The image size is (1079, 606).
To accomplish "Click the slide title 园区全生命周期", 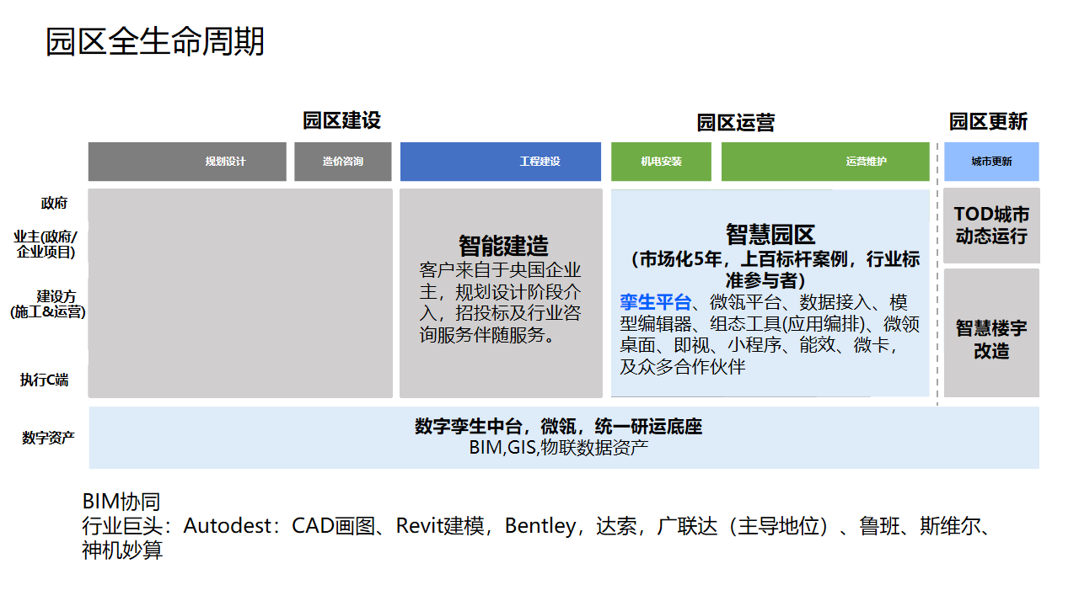I will pyautogui.click(x=155, y=41).
